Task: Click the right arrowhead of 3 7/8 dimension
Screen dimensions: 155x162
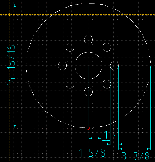Action: [149, 149]
